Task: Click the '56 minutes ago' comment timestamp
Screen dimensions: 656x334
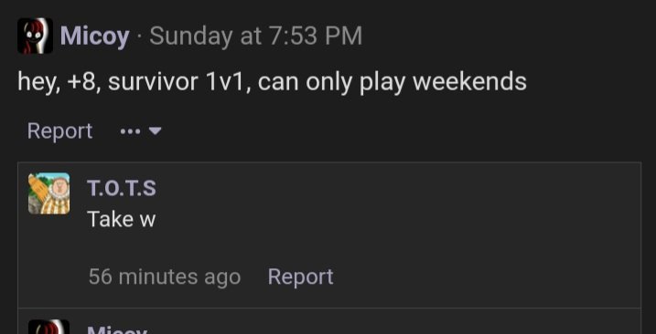Action: pyautogui.click(x=165, y=277)
